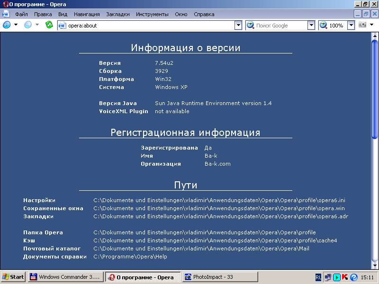Click the scrollbar up arrow
This screenshot has width=379, height=284.
tap(375, 36)
